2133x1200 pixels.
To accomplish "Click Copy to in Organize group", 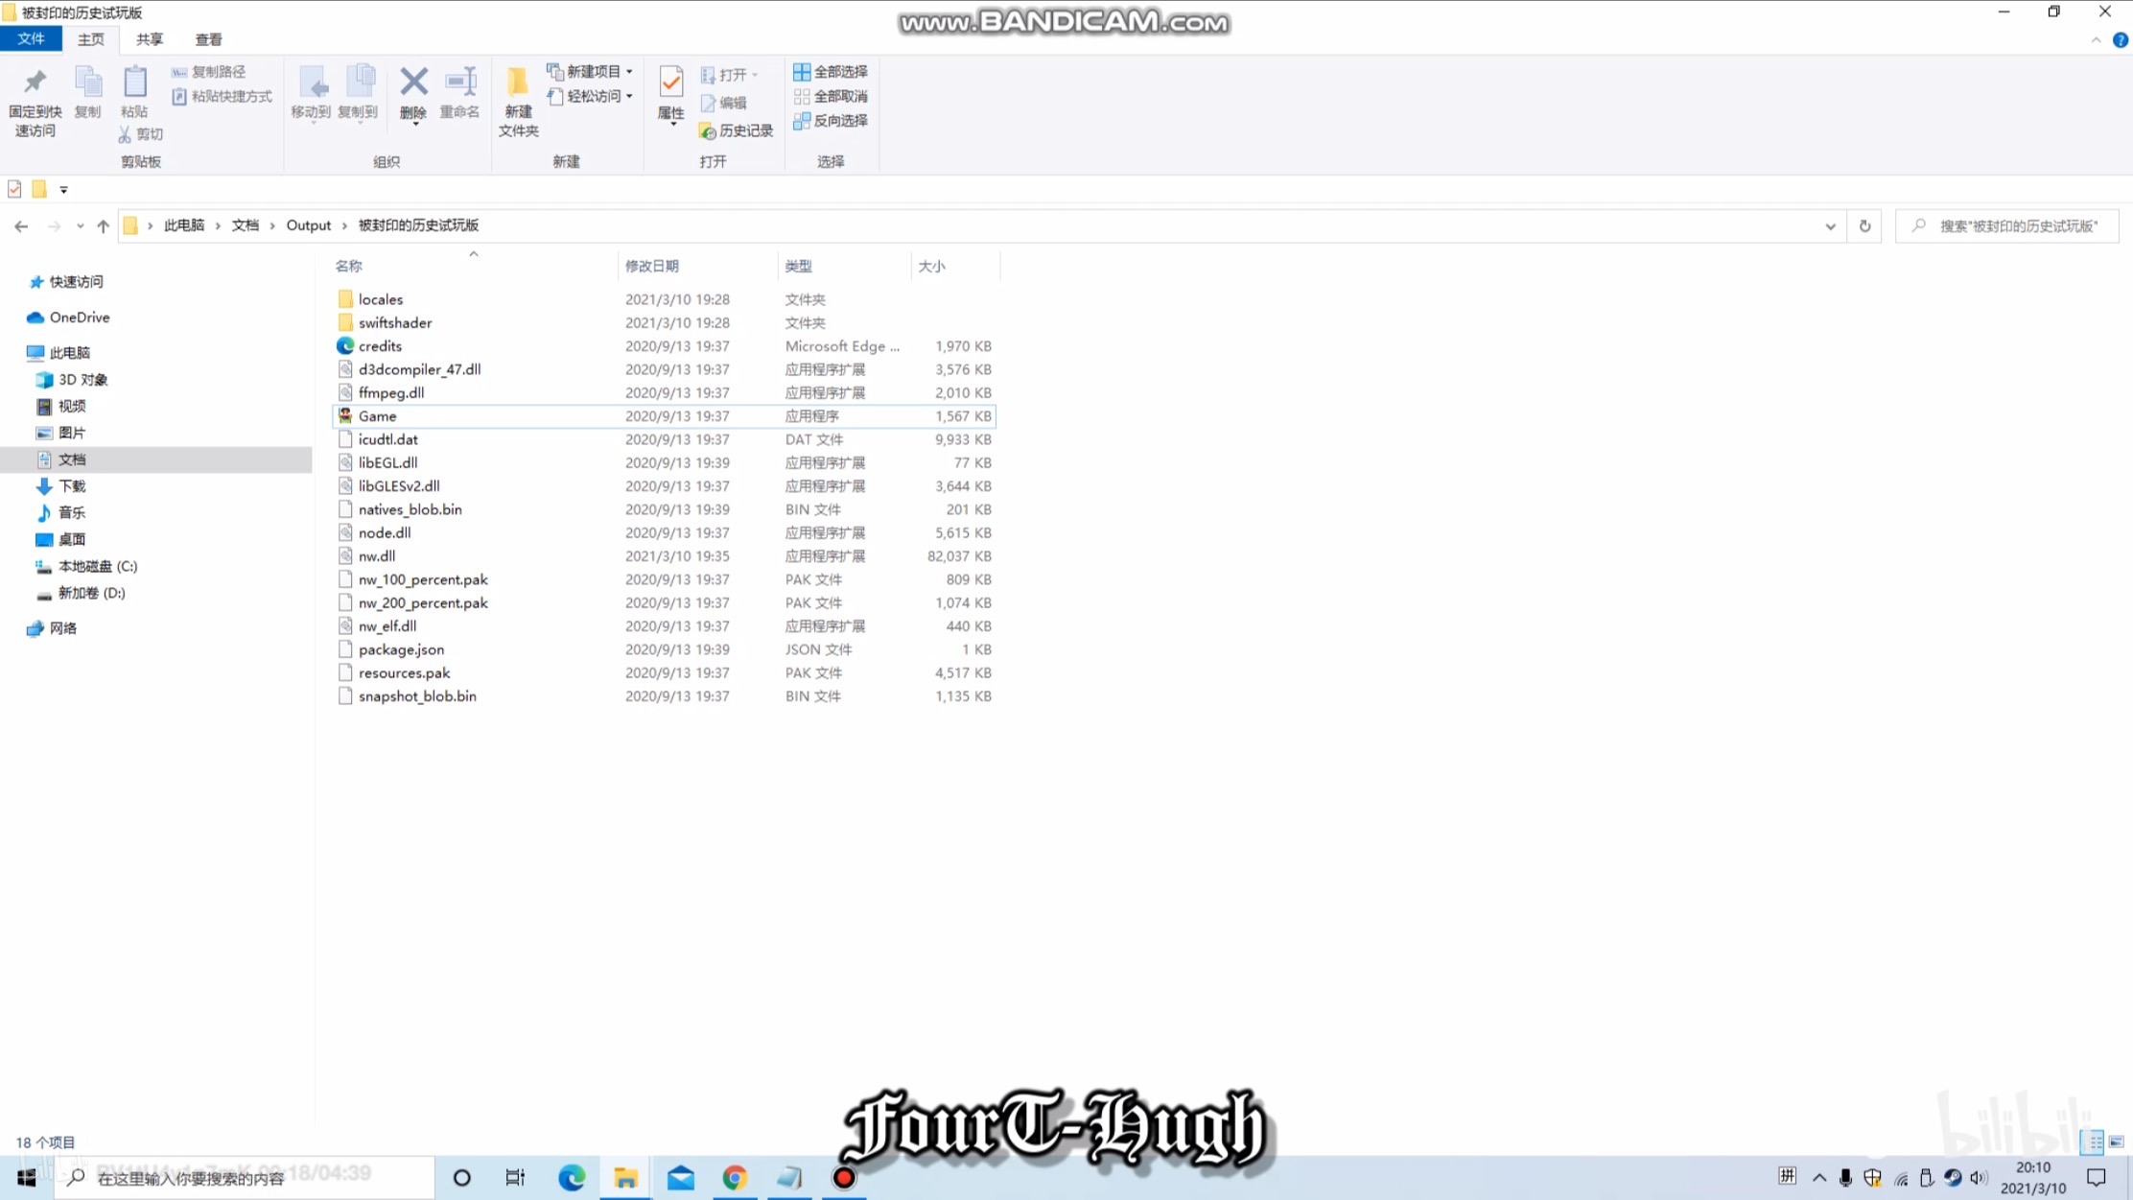I will pos(358,93).
